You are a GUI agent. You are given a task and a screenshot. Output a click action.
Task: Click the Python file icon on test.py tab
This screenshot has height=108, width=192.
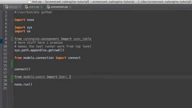point(7,7)
